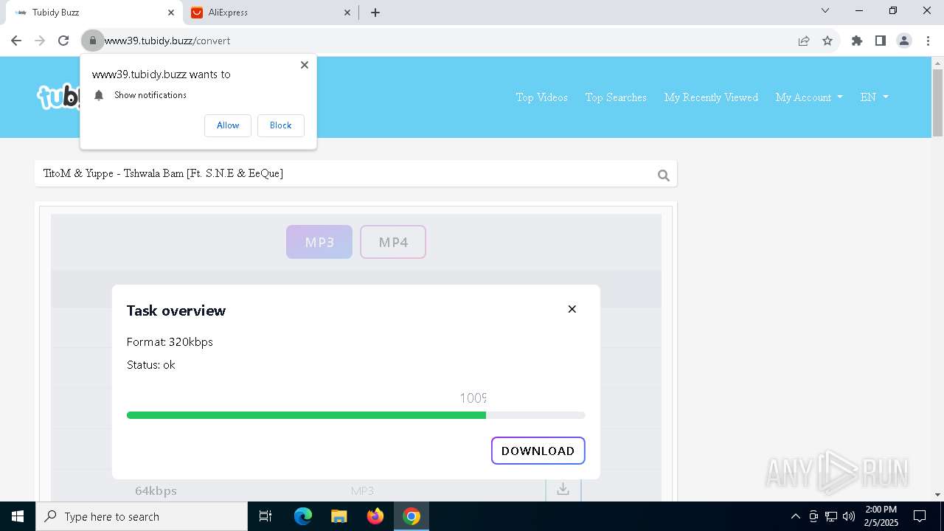The image size is (944, 531).
Task: Close the Tubidy Buzz tab
Action: pos(171,13)
